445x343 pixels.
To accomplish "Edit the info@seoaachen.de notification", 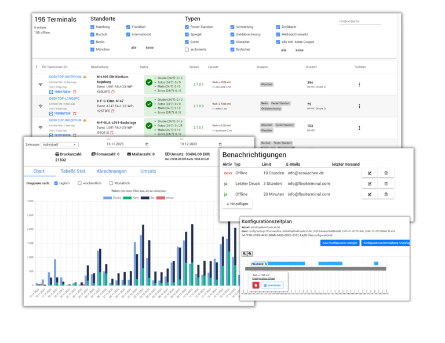I will coord(370,173).
